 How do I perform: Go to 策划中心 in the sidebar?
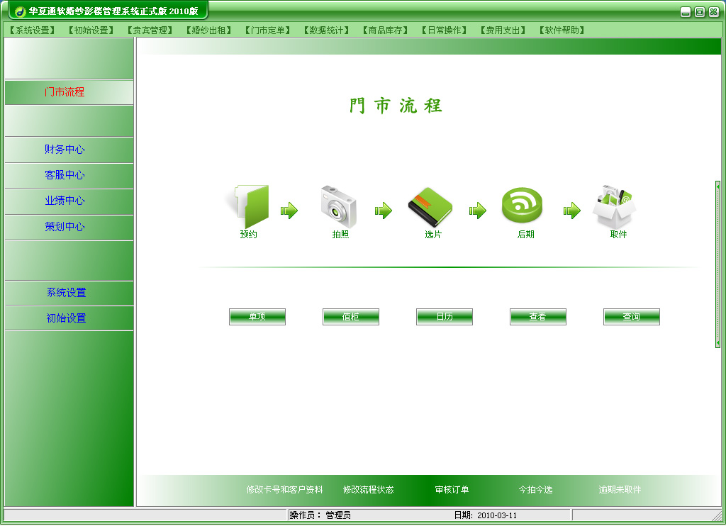69,227
